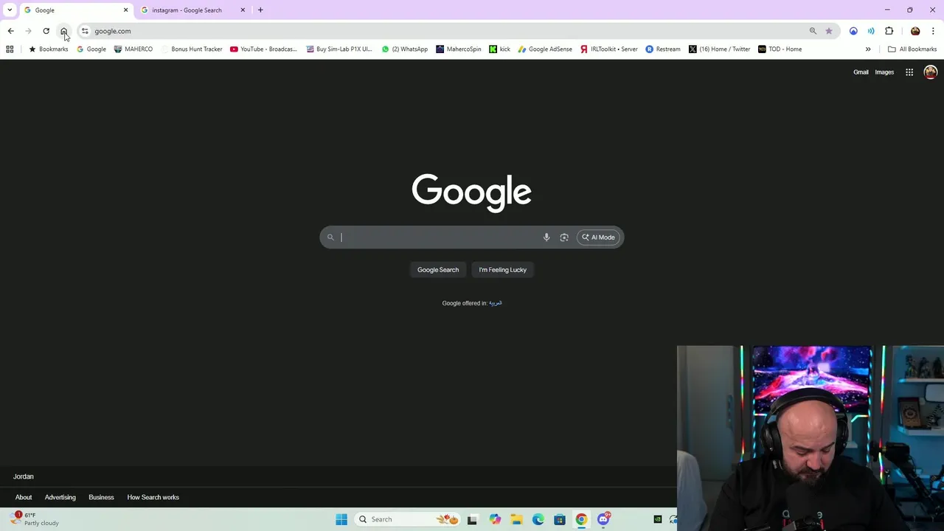Open Google AdSense bookmark
The width and height of the screenshot is (944, 531).
545,49
